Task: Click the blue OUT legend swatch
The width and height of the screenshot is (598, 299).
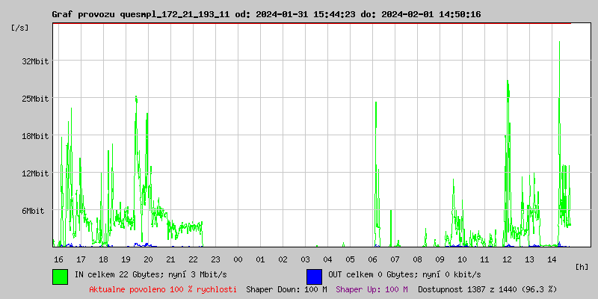Action: click(314, 276)
